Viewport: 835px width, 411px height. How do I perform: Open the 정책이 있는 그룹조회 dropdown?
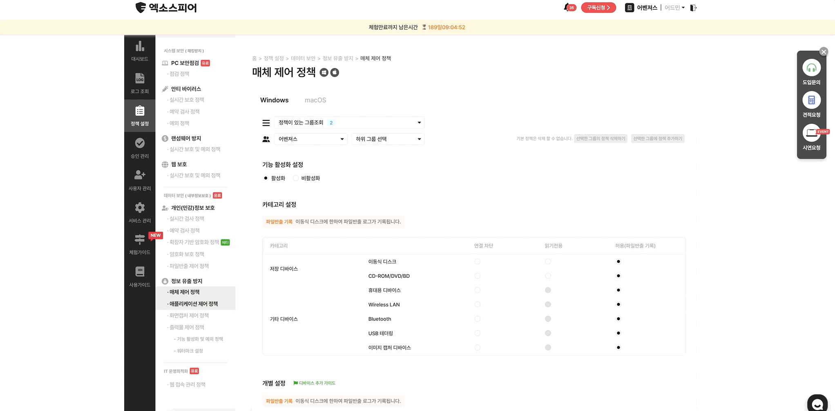pyautogui.click(x=349, y=123)
